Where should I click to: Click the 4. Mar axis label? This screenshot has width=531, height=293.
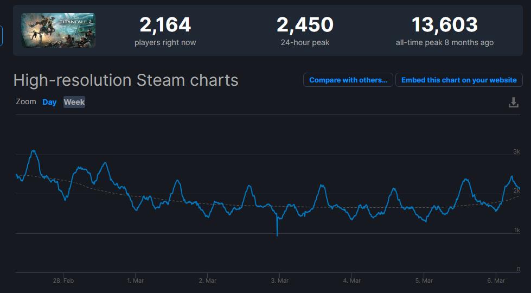(x=352, y=281)
